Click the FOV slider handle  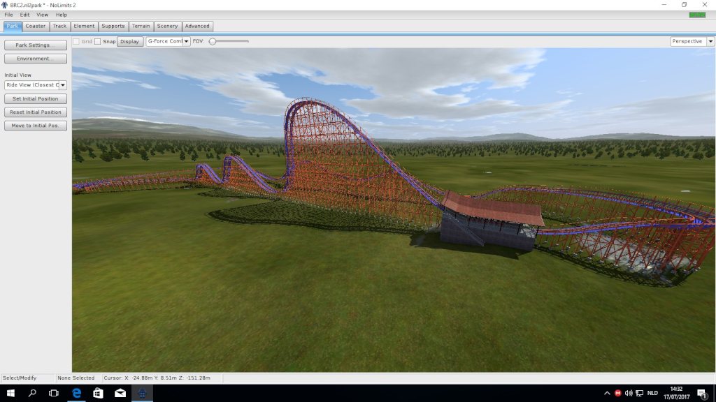(x=213, y=41)
